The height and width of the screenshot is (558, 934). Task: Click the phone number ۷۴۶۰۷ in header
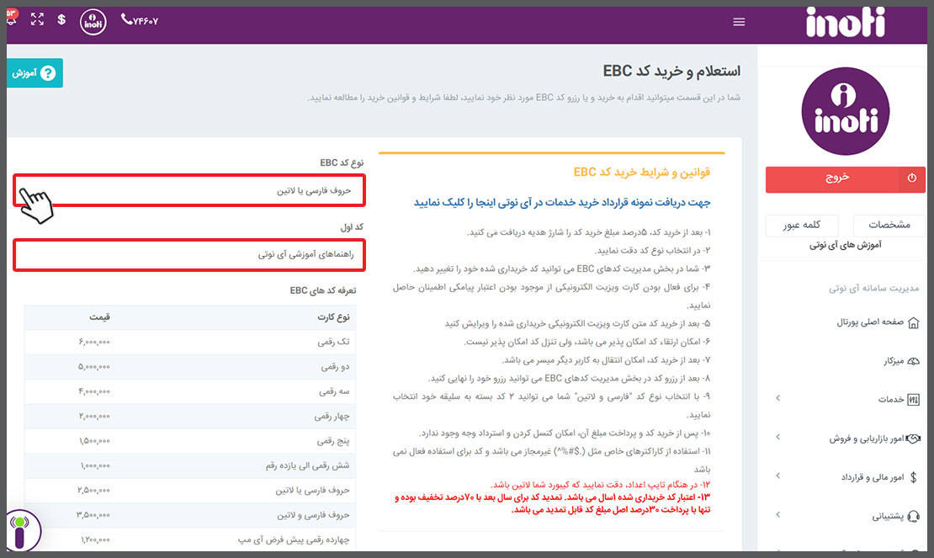point(140,20)
